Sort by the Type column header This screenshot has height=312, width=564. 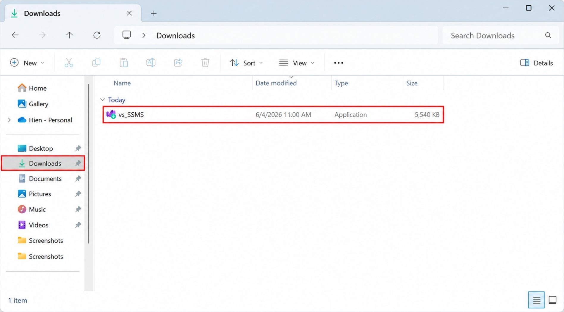click(341, 83)
